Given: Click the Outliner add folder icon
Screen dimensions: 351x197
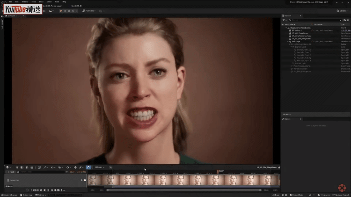Looking at the screenshot, I should pyautogui.click(x=344, y=20).
